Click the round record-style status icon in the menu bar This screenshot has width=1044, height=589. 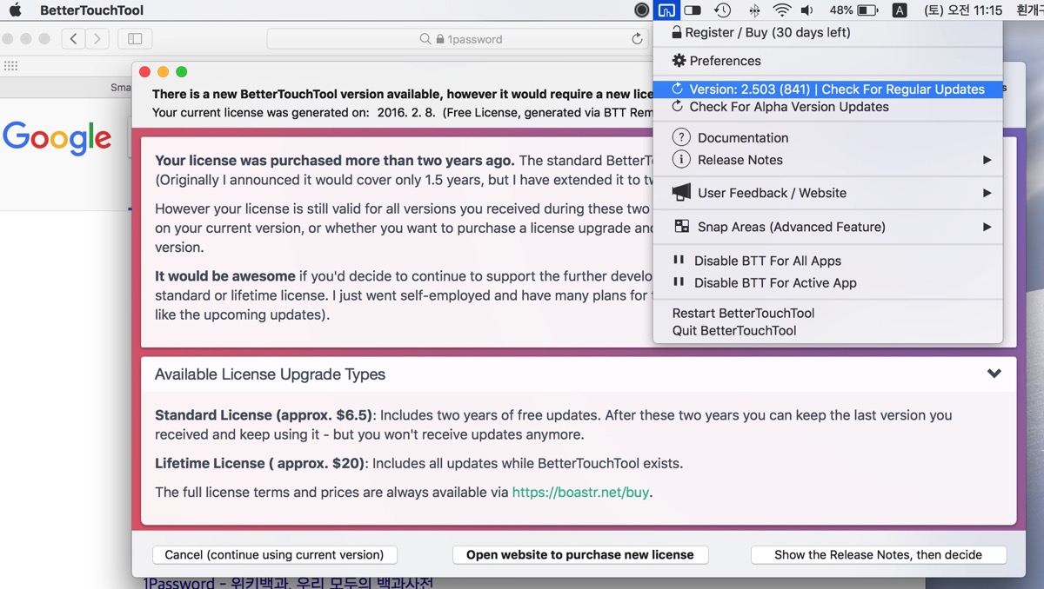[x=642, y=10]
